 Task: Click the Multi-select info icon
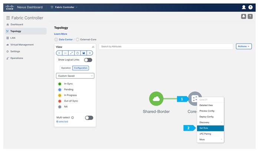[x=73, y=118]
